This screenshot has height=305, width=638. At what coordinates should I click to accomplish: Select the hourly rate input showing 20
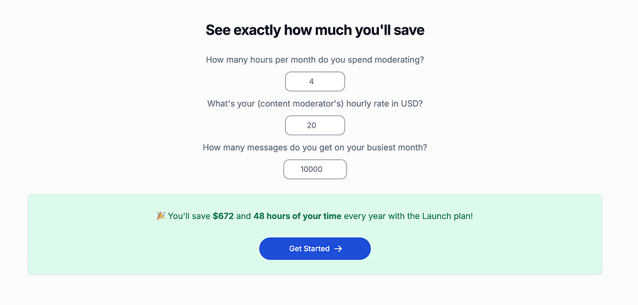[x=315, y=125]
